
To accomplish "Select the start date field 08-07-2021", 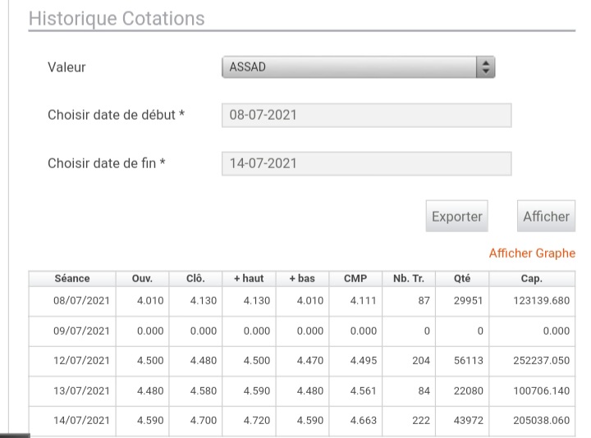I will 366,116.
